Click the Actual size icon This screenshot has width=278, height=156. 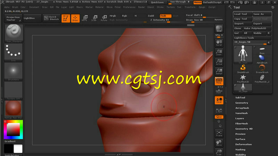(219, 62)
